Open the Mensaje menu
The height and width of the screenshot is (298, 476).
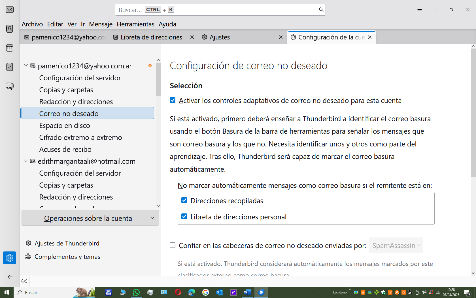(101, 24)
